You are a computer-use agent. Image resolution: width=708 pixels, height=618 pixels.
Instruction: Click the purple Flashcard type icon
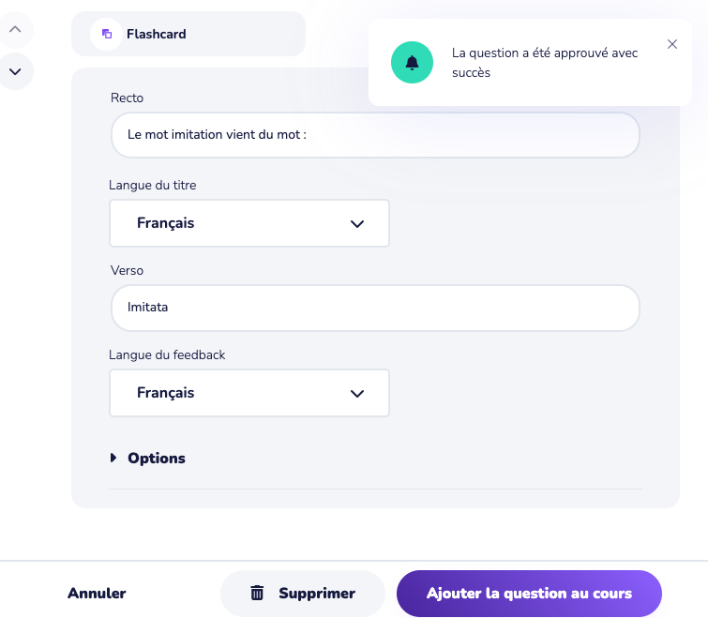click(106, 35)
